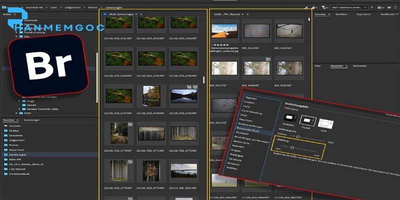
Task: Select the Vorschau tab
Action: point(320,14)
